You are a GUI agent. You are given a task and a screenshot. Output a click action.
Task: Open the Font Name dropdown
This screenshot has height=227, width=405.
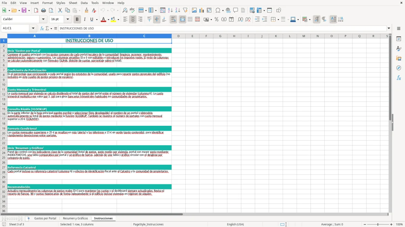point(43,19)
